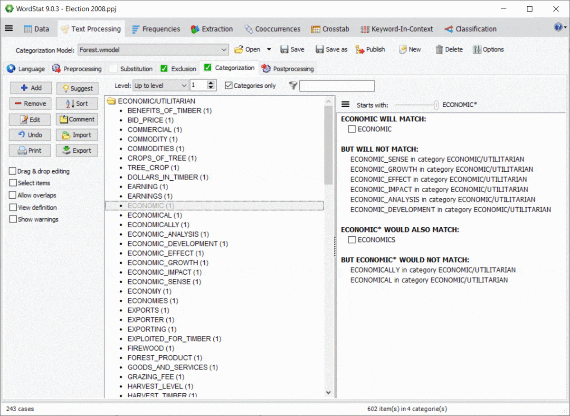Click the Save disk icon
The height and width of the screenshot is (416, 570).
coord(285,49)
